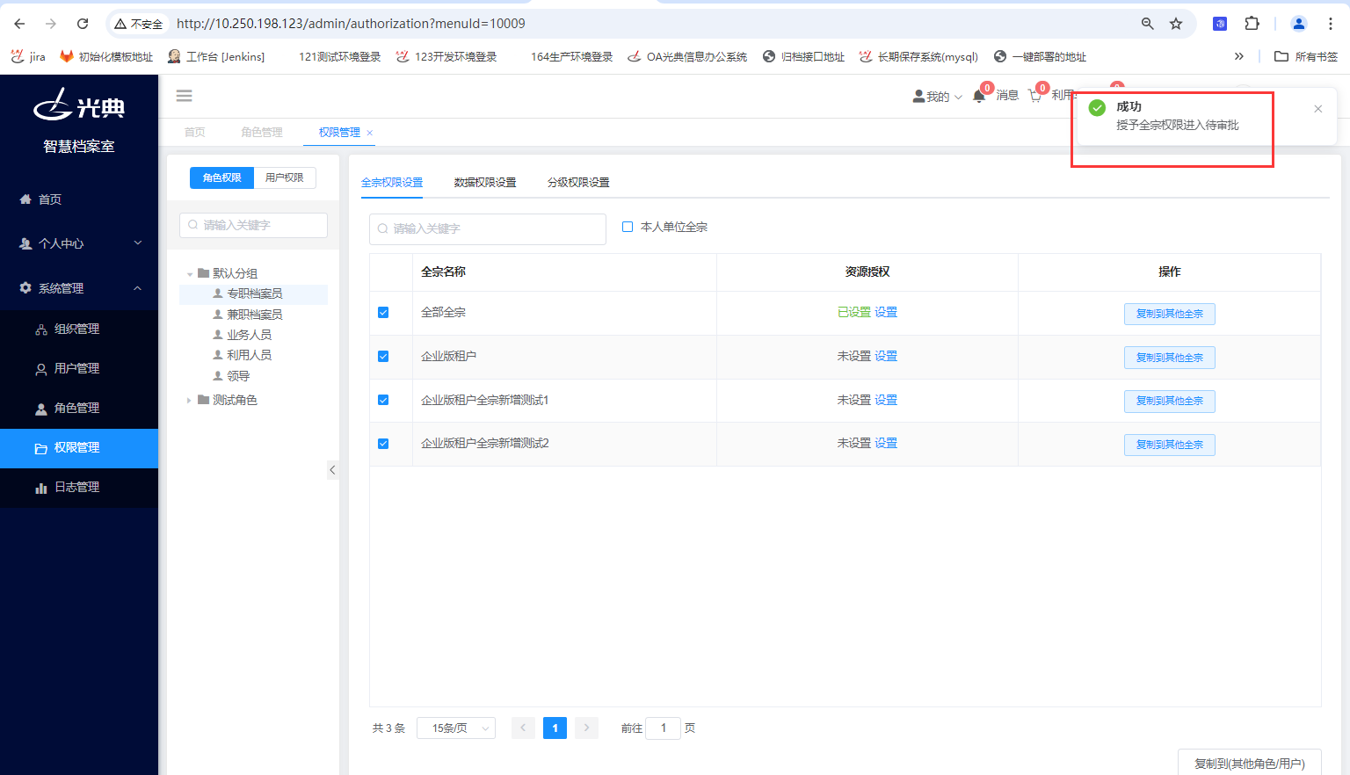Open the 一键部署的地址 bookmark
1350x775 pixels.
pos(1041,56)
